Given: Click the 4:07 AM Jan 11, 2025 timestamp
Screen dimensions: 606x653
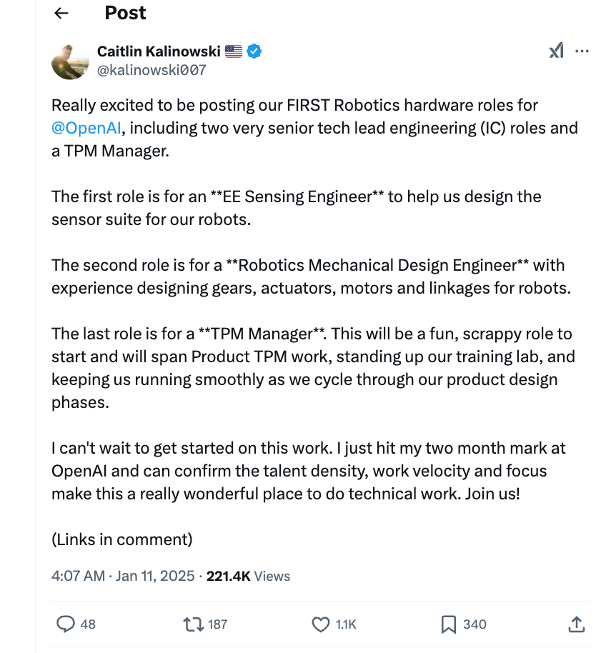Looking at the screenshot, I should [123, 576].
